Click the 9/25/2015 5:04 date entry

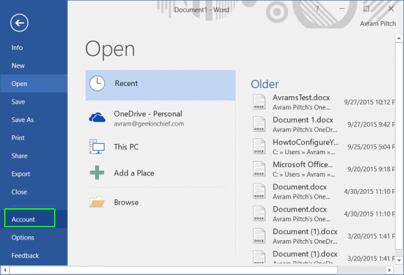[371, 147]
